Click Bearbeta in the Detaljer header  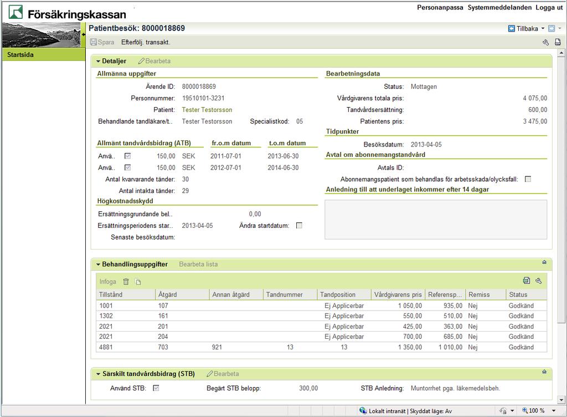pyautogui.click(x=158, y=61)
